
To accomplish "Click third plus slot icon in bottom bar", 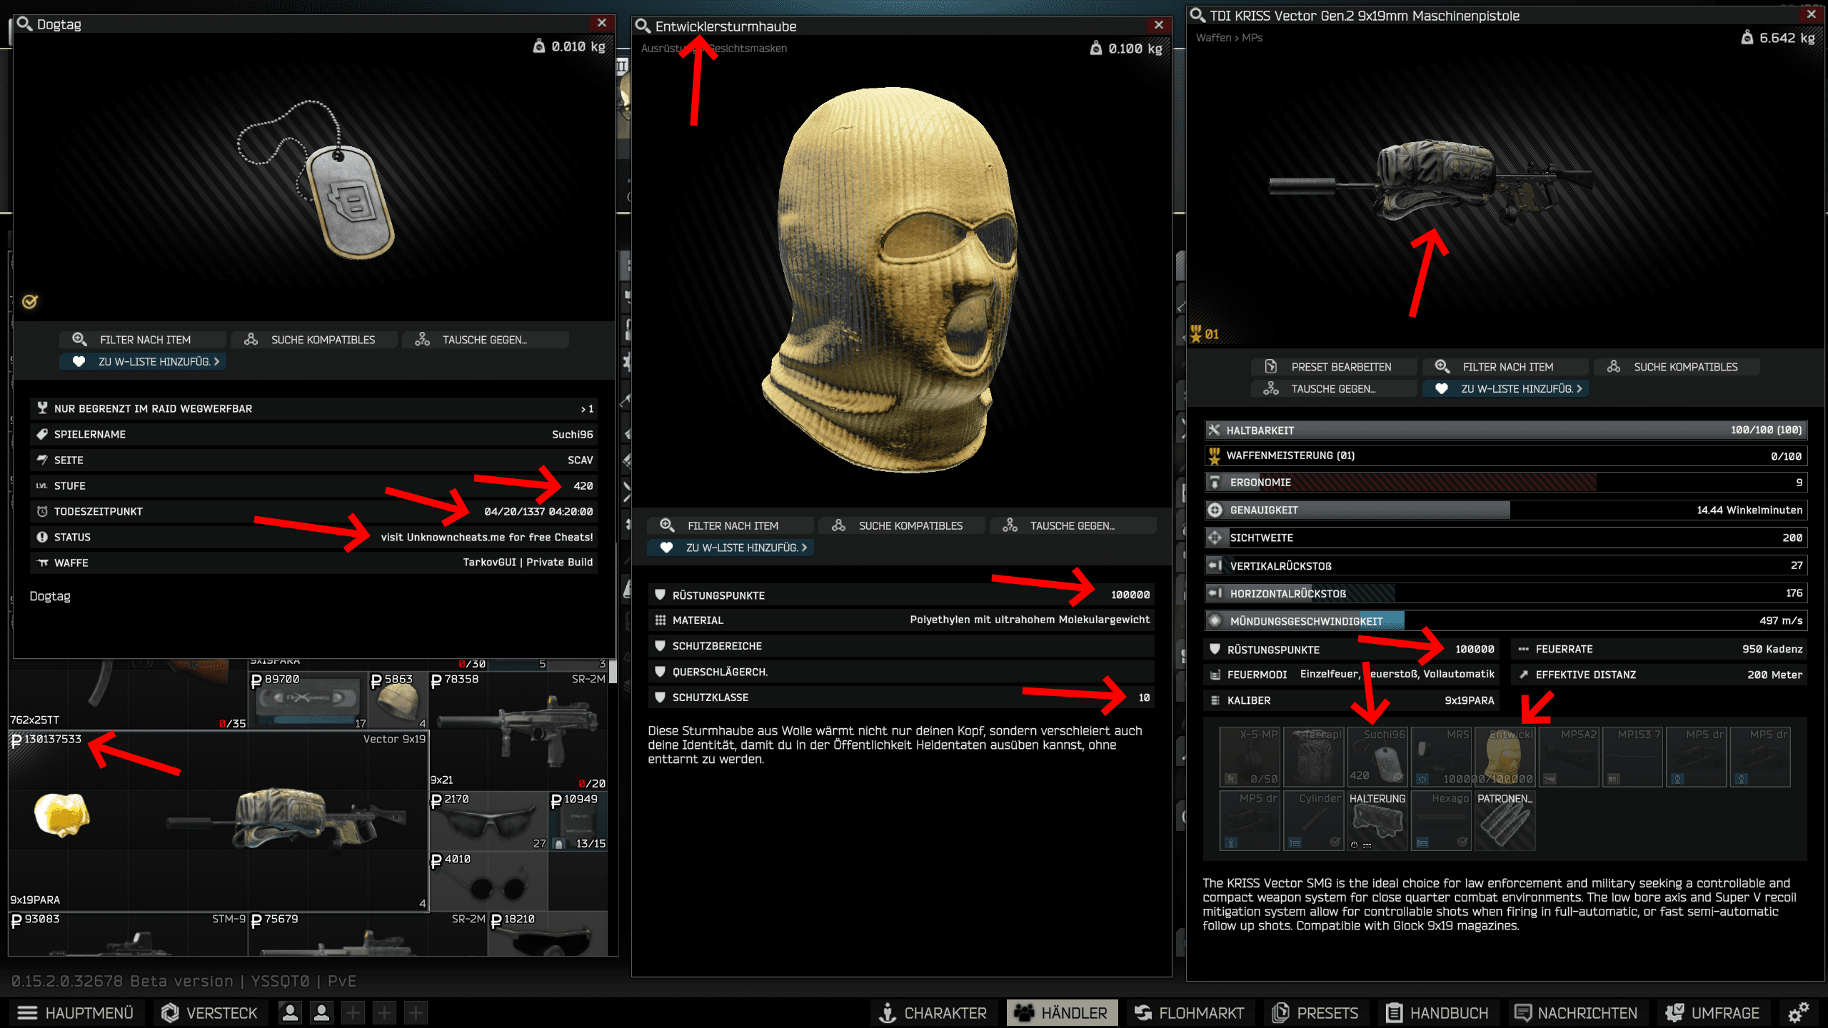I will (x=416, y=1012).
